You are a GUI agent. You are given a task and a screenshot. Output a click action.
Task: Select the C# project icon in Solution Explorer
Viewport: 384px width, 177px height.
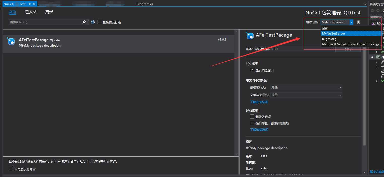pos(378,57)
